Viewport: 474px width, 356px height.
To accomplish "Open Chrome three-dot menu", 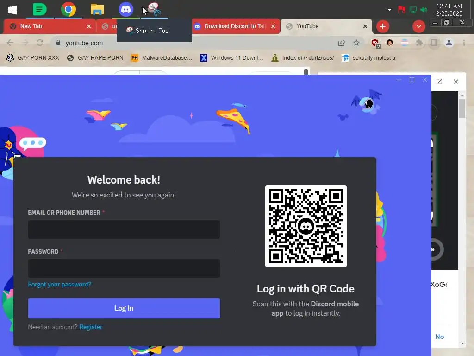I will click(464, 43).
